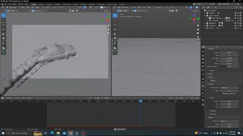Open the Tool properties tab
The width and height of the screenshot is (243, 136).
click(x=203, y=51)
